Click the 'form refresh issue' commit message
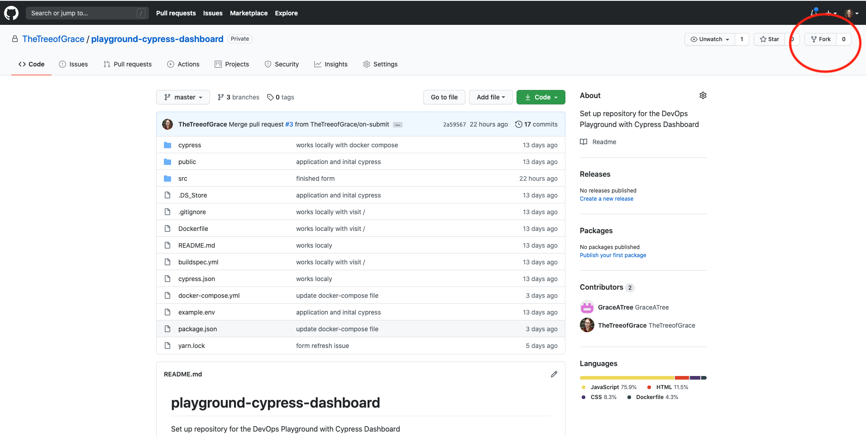 click(323, 346)
